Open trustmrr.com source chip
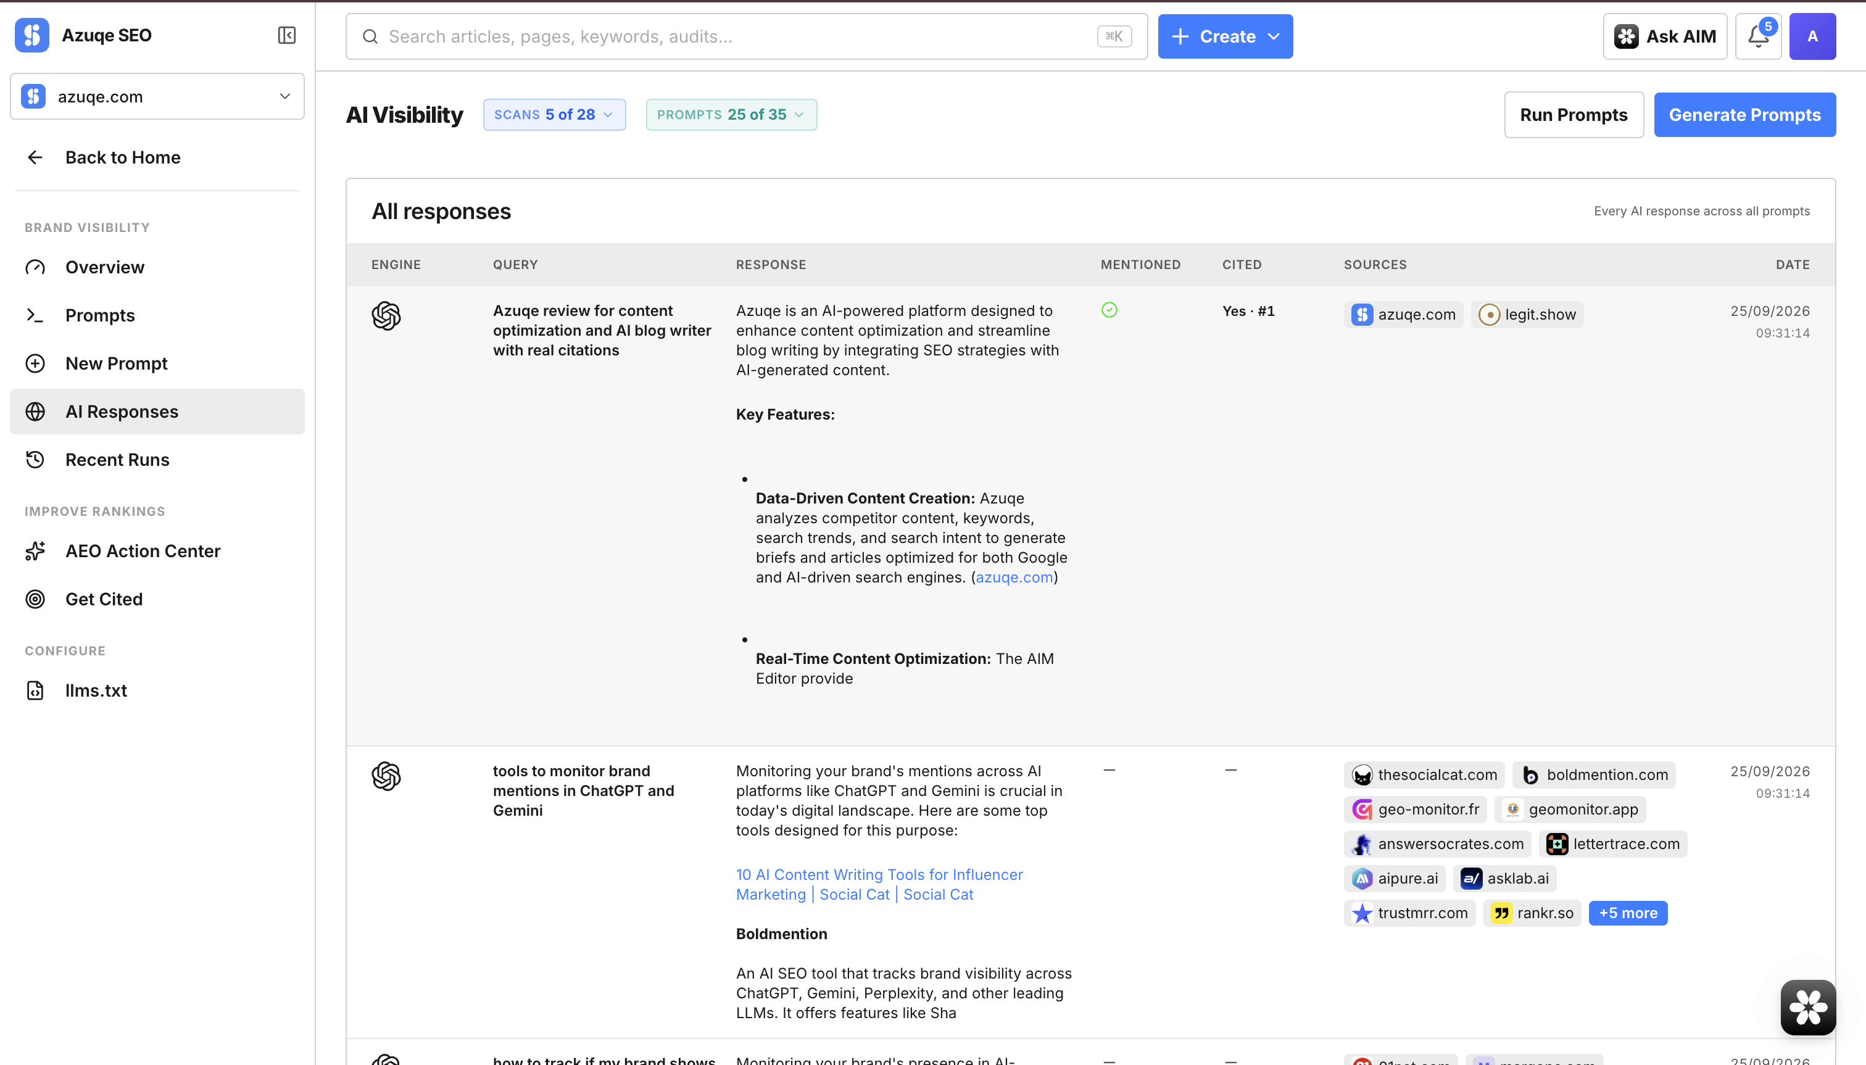 1409,913
